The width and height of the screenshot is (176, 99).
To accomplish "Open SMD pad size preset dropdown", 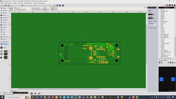I will tap(3, 57).
